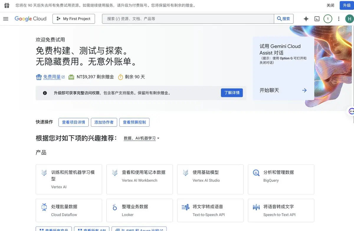Click the 剩余 90 天 text
The image size is (354, 231).
(x=135, y=77)
